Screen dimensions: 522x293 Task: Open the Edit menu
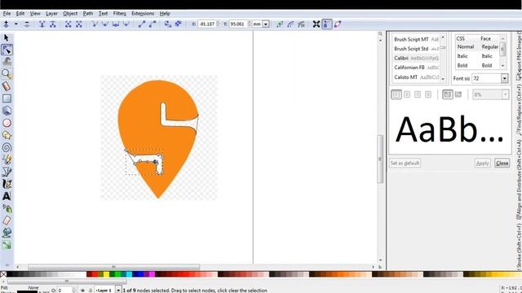point(20,14)
